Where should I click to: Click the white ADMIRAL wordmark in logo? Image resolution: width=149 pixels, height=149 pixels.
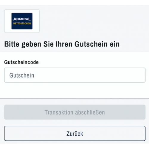tap(22, 19)
